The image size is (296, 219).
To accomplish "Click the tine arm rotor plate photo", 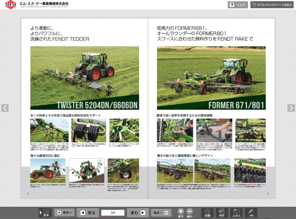I will point(50,130).
